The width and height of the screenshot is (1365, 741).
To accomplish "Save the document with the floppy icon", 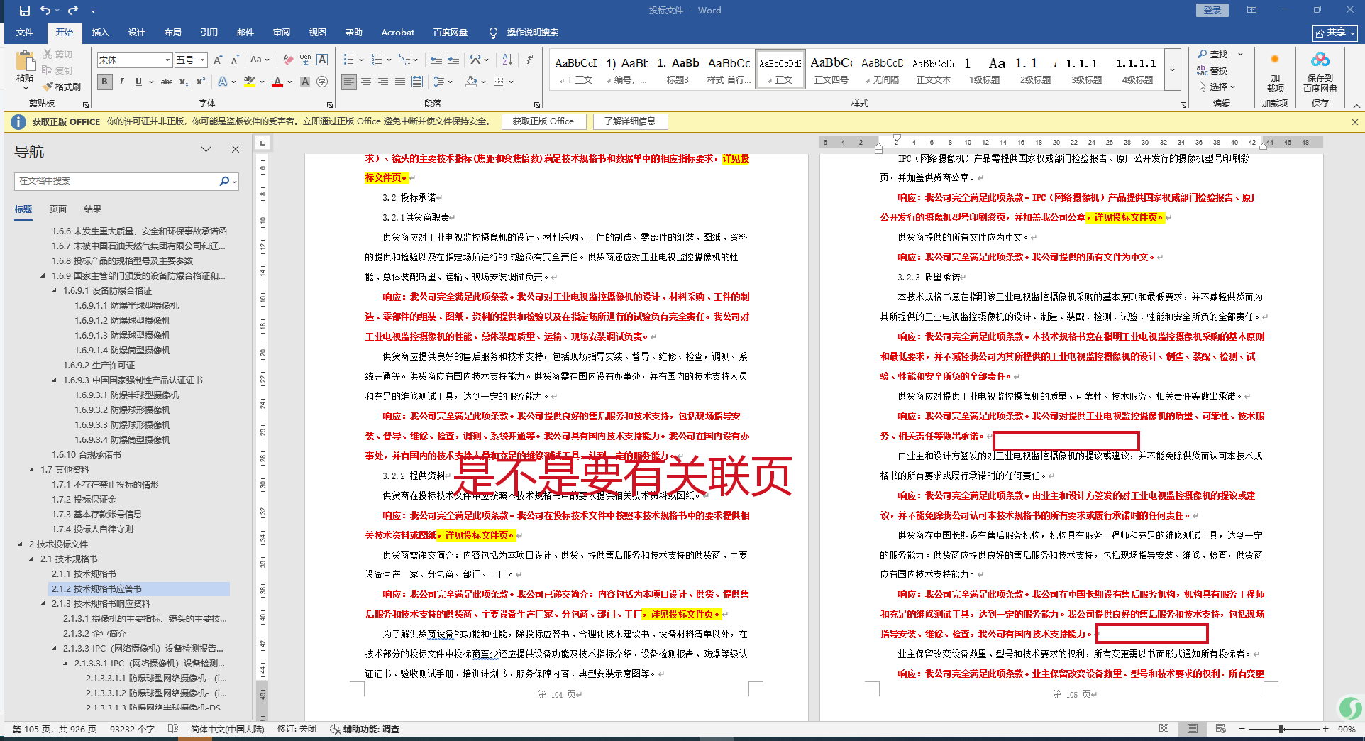I will [24, 11].
